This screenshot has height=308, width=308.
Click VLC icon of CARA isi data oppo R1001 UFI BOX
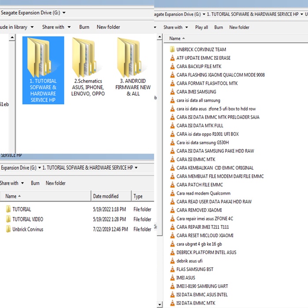172,134
